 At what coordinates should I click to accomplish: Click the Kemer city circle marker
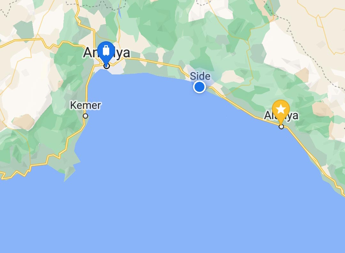[86, 116]
